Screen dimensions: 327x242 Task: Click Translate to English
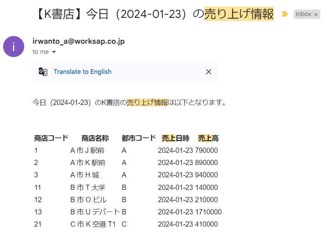82,71
